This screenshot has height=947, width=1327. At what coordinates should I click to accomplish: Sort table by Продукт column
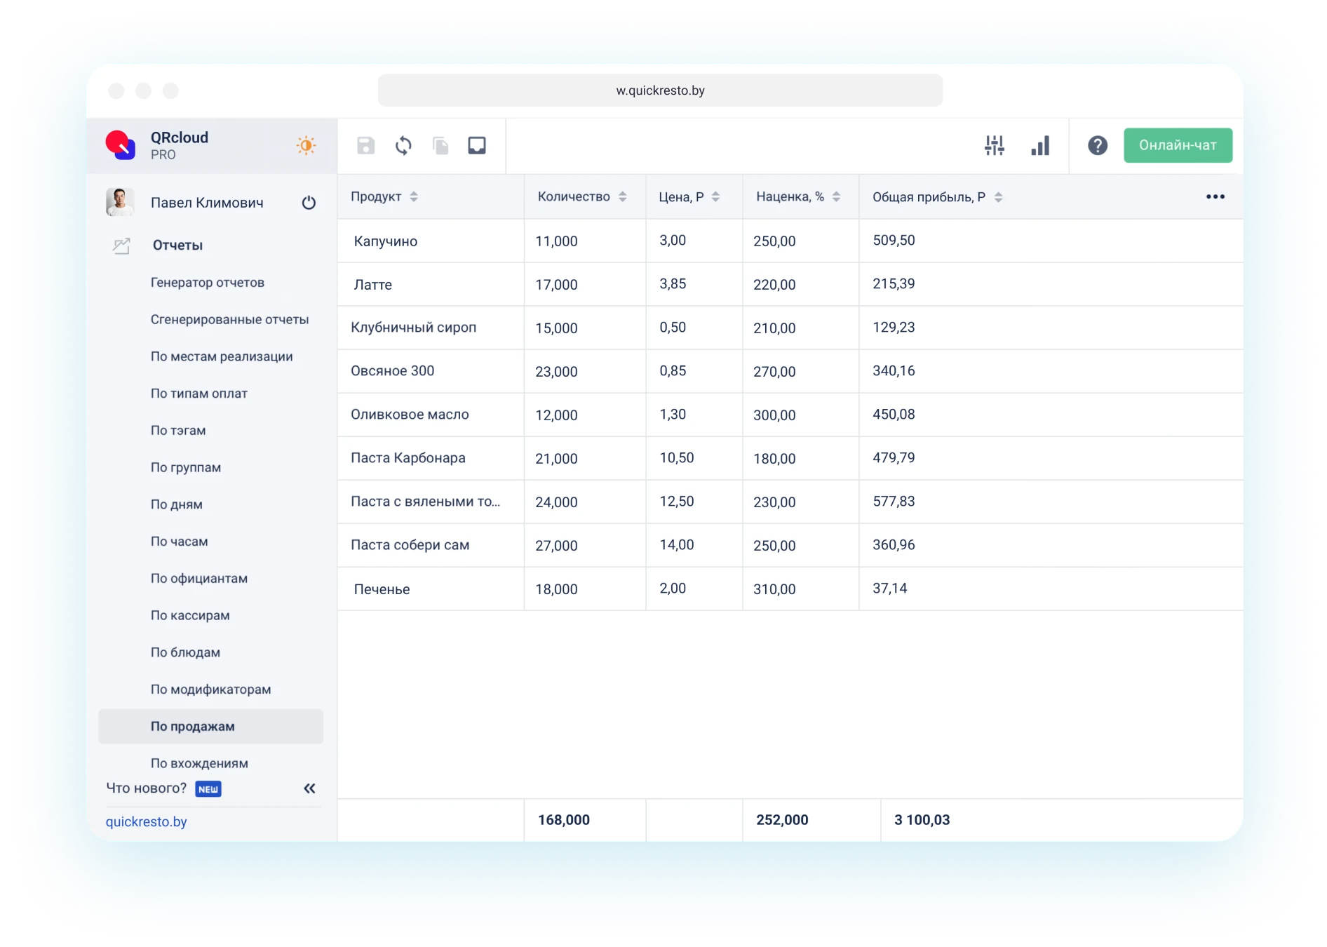click(x=414, y=197)
